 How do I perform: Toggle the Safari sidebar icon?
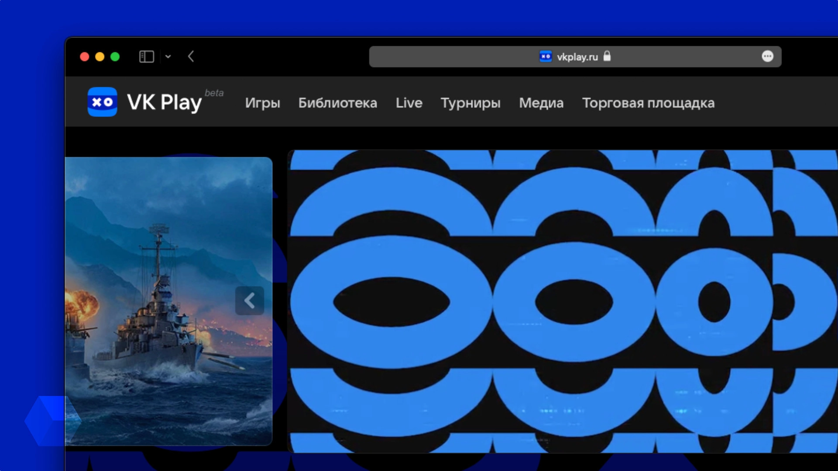pyautogui.click(x=146, y=57)
